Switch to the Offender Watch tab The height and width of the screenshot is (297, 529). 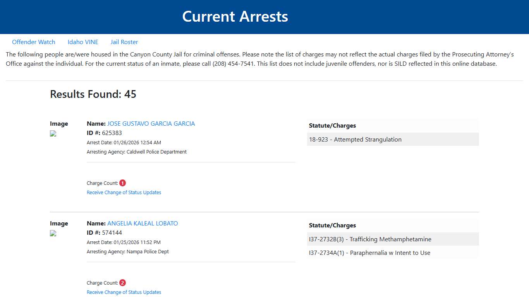click(x=34, y=42)
